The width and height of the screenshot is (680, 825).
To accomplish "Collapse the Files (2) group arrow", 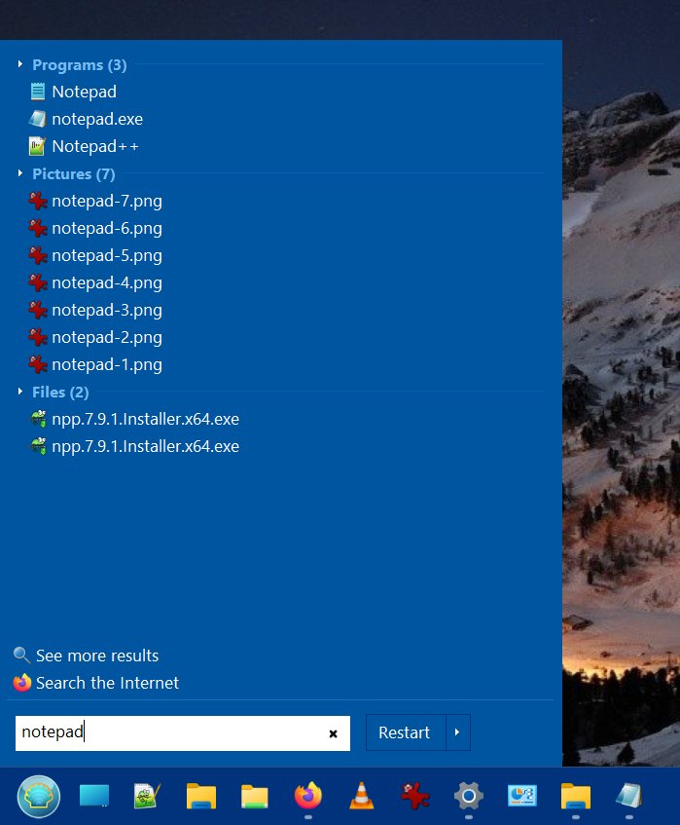I will coord(20,392).
